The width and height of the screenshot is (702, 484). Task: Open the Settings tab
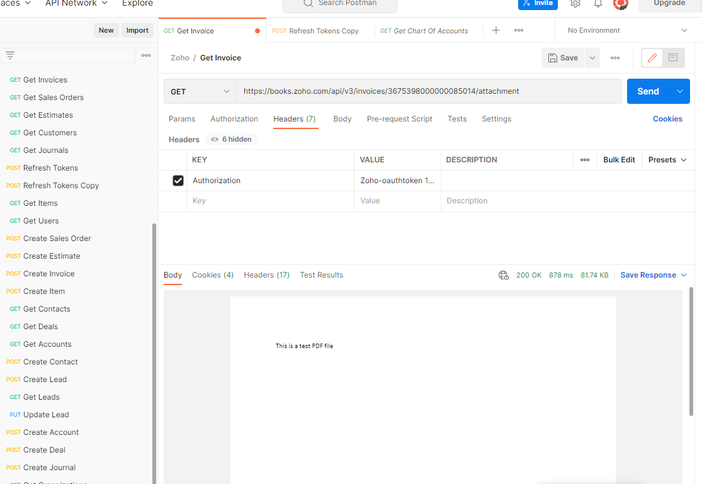497,119
